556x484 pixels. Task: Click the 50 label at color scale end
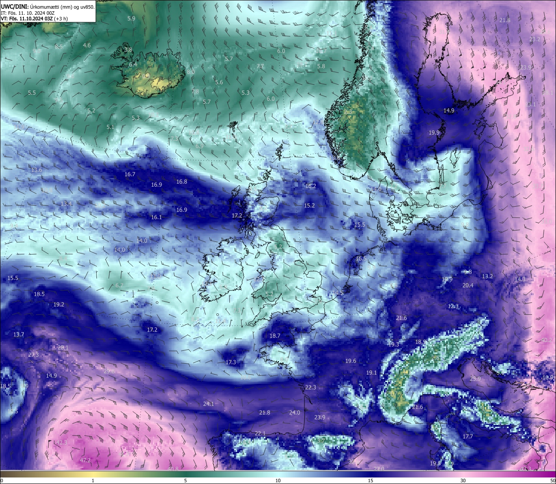(x=553, y=481)
